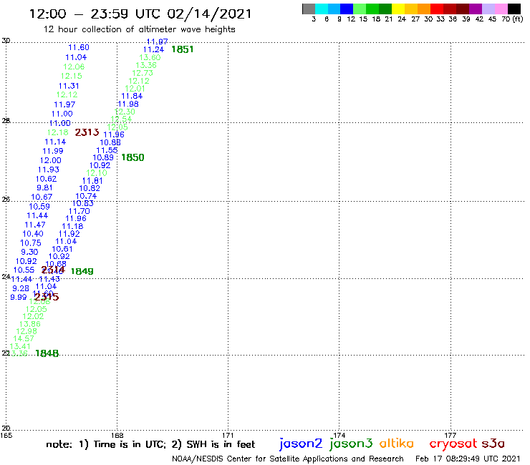
Task: Click the green pass time '1848'
Action: (x=47, y=353)
